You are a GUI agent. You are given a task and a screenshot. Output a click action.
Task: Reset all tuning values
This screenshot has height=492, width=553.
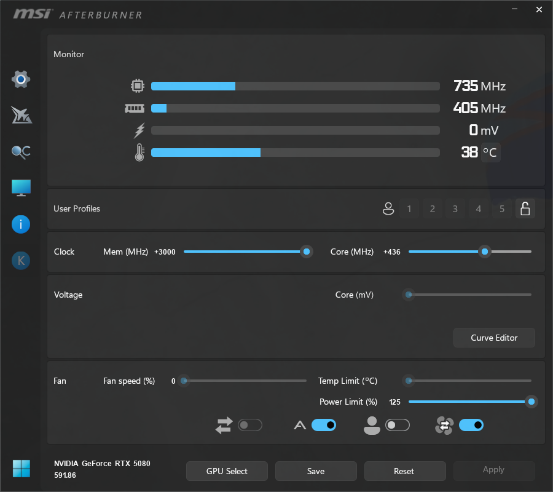tap(405, 470)
